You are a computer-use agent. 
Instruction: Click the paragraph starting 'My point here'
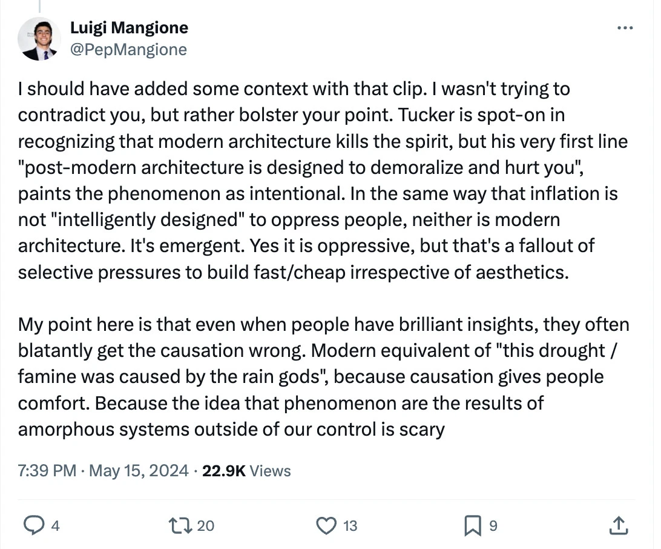323,376
